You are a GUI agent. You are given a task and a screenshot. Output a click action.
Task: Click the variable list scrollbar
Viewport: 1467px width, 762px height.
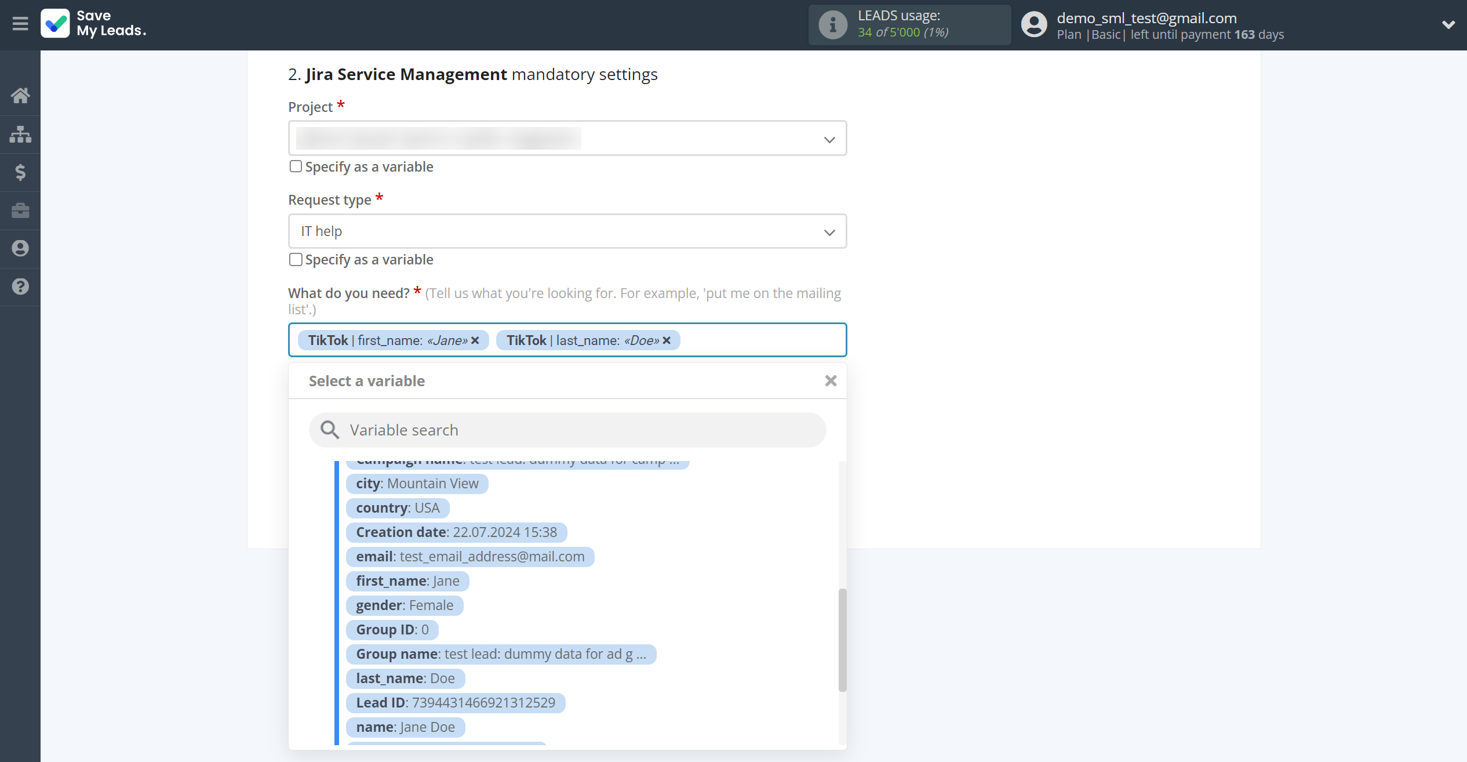[842, 640]
